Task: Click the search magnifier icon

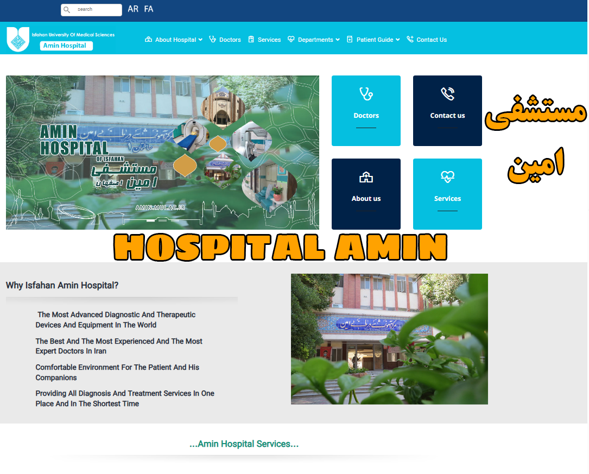Action: [66, 10]
